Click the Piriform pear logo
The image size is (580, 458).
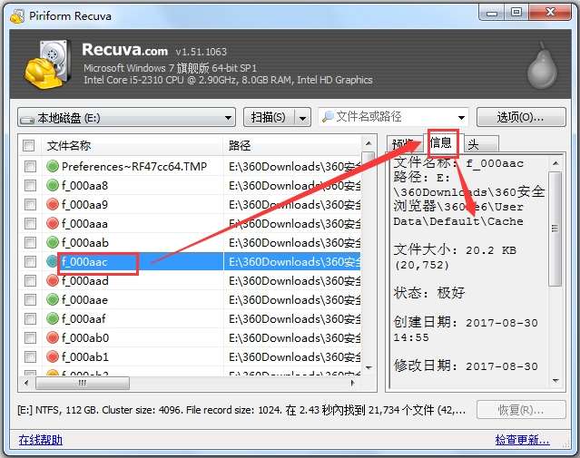coord(542,66)
